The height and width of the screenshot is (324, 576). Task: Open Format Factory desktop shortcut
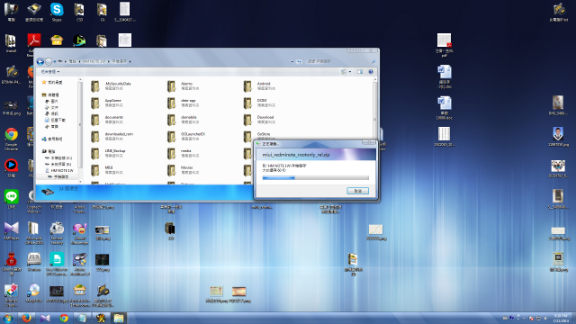57,232
